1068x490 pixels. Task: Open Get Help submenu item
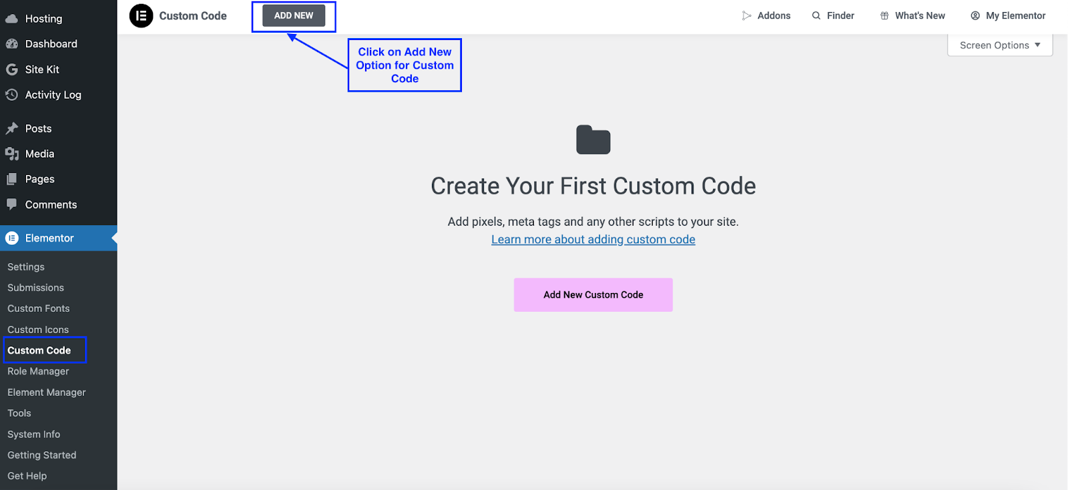[x=27, y=476]
